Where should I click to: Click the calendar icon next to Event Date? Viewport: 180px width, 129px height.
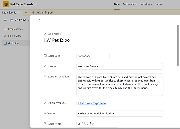click(x=45, y=56)
